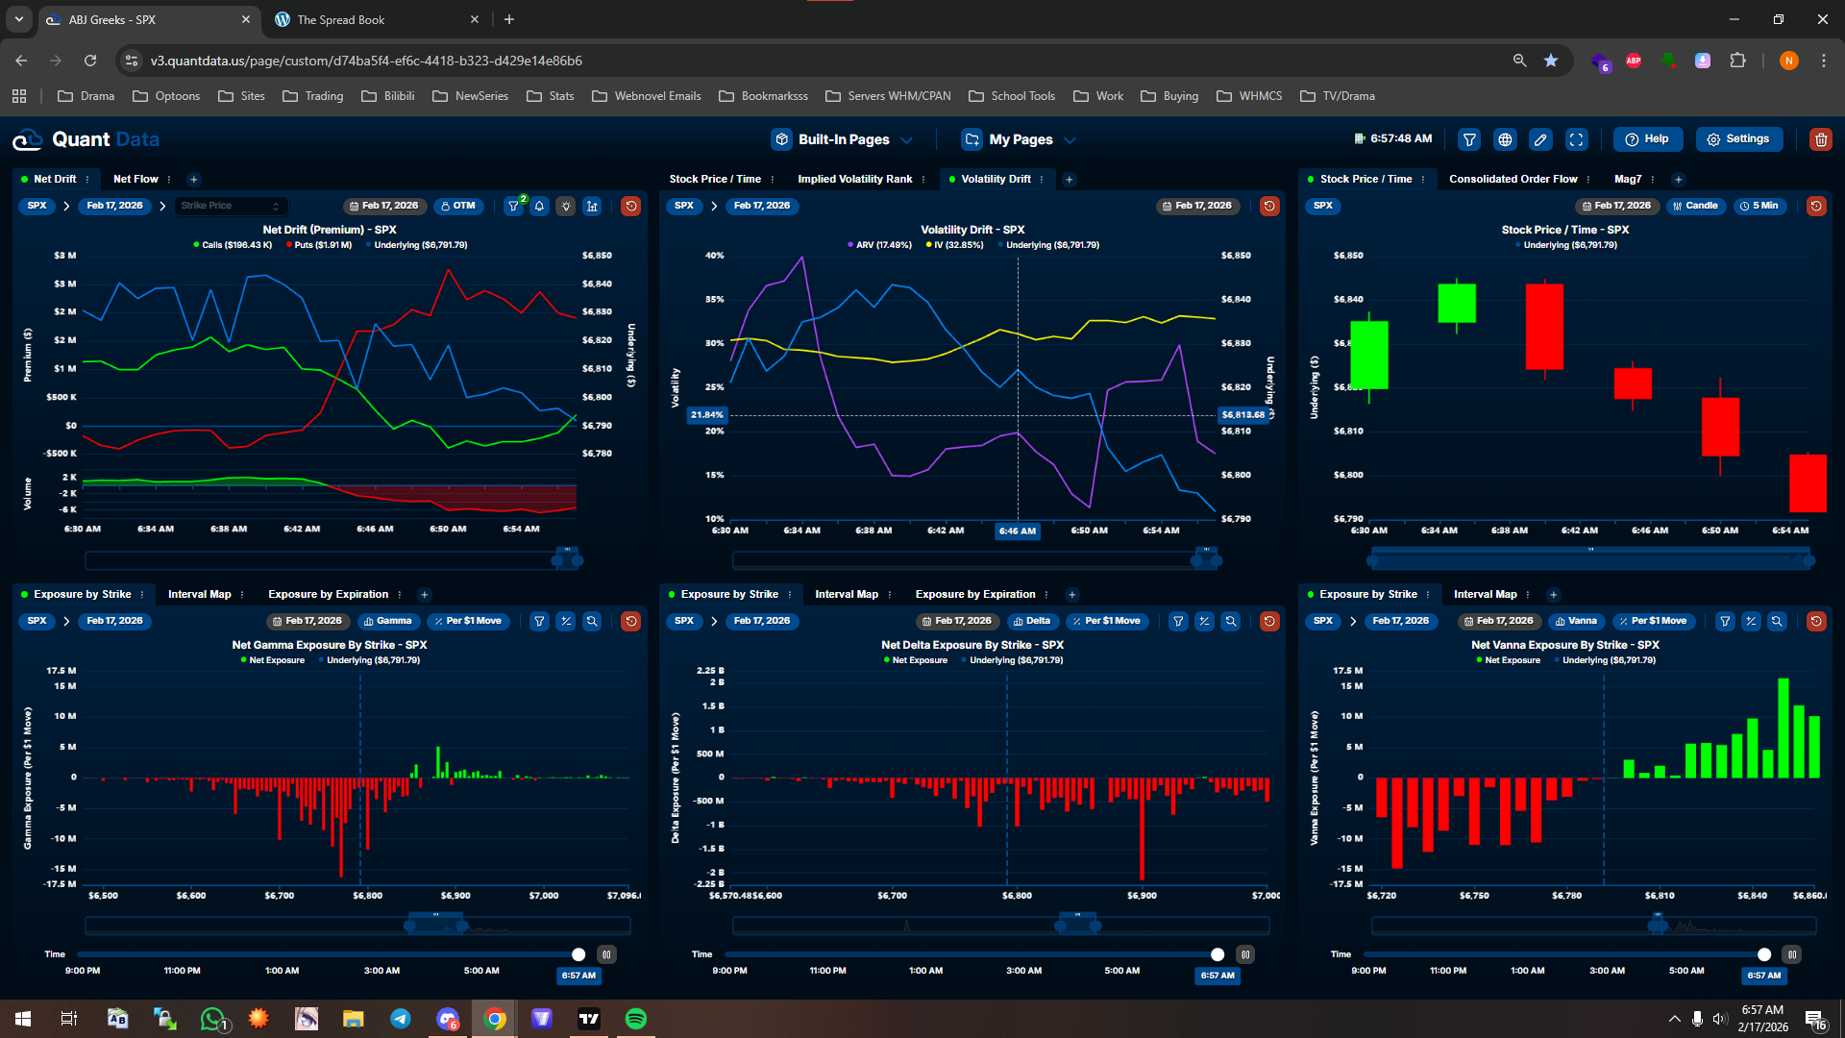Click the global filter funnel icon
The height and width of the screenshot is (1038, 1845).
(1469, 139)
